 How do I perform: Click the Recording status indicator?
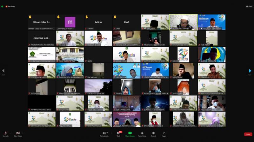[10, 6]
